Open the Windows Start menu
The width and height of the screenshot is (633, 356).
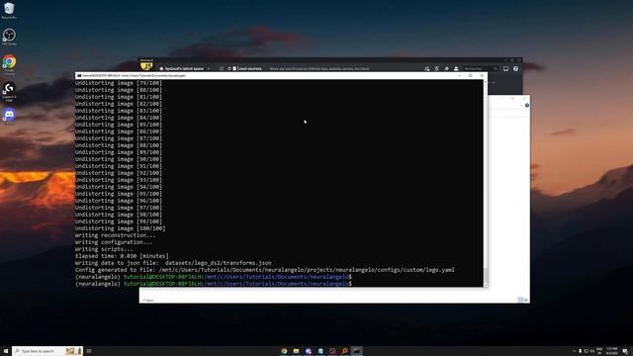(6, 351)
